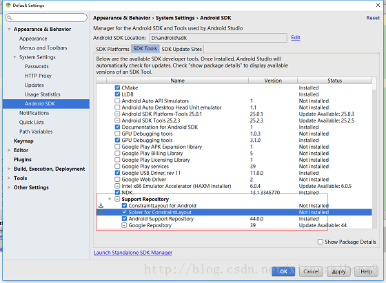Check Google Play APK Expansion library
This screenshot has width=386, height=283.
[117, 147]
